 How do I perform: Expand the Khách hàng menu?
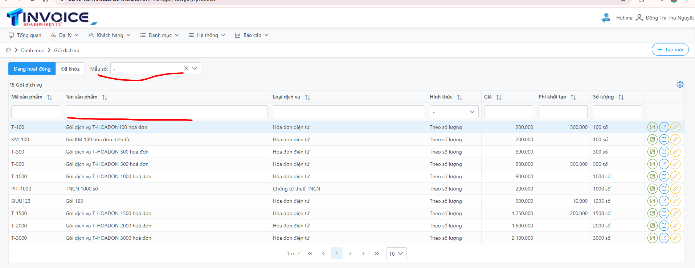point(109,35)
